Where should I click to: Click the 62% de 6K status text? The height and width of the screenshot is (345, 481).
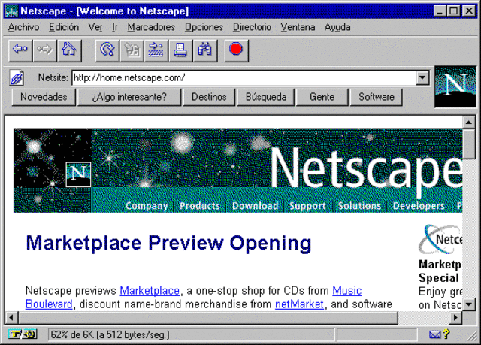[110, 334]
